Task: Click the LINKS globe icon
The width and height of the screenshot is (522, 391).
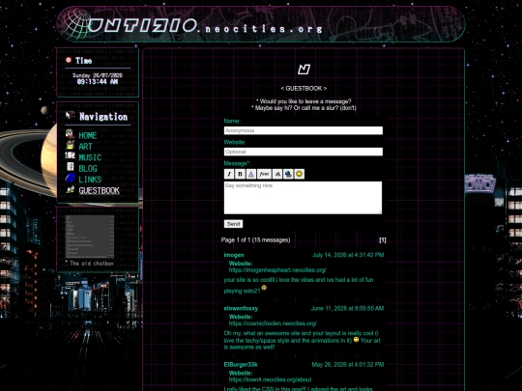Action: pyautogui.click(x=70, y=178)
